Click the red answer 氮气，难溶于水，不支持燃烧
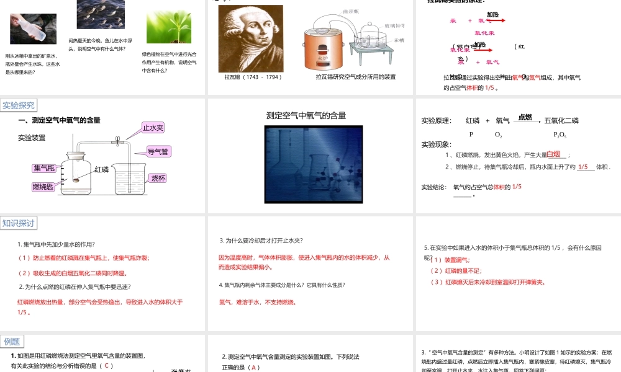The image size is (621, 372). 258,302
